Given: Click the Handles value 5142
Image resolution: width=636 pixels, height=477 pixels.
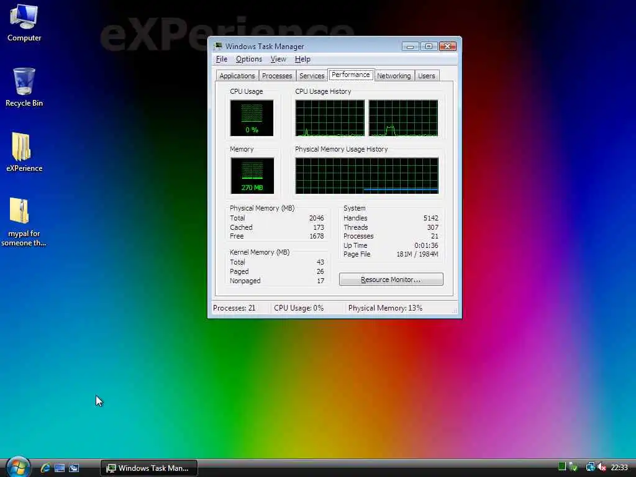Looking at the screenshot, I should (431, 218).
